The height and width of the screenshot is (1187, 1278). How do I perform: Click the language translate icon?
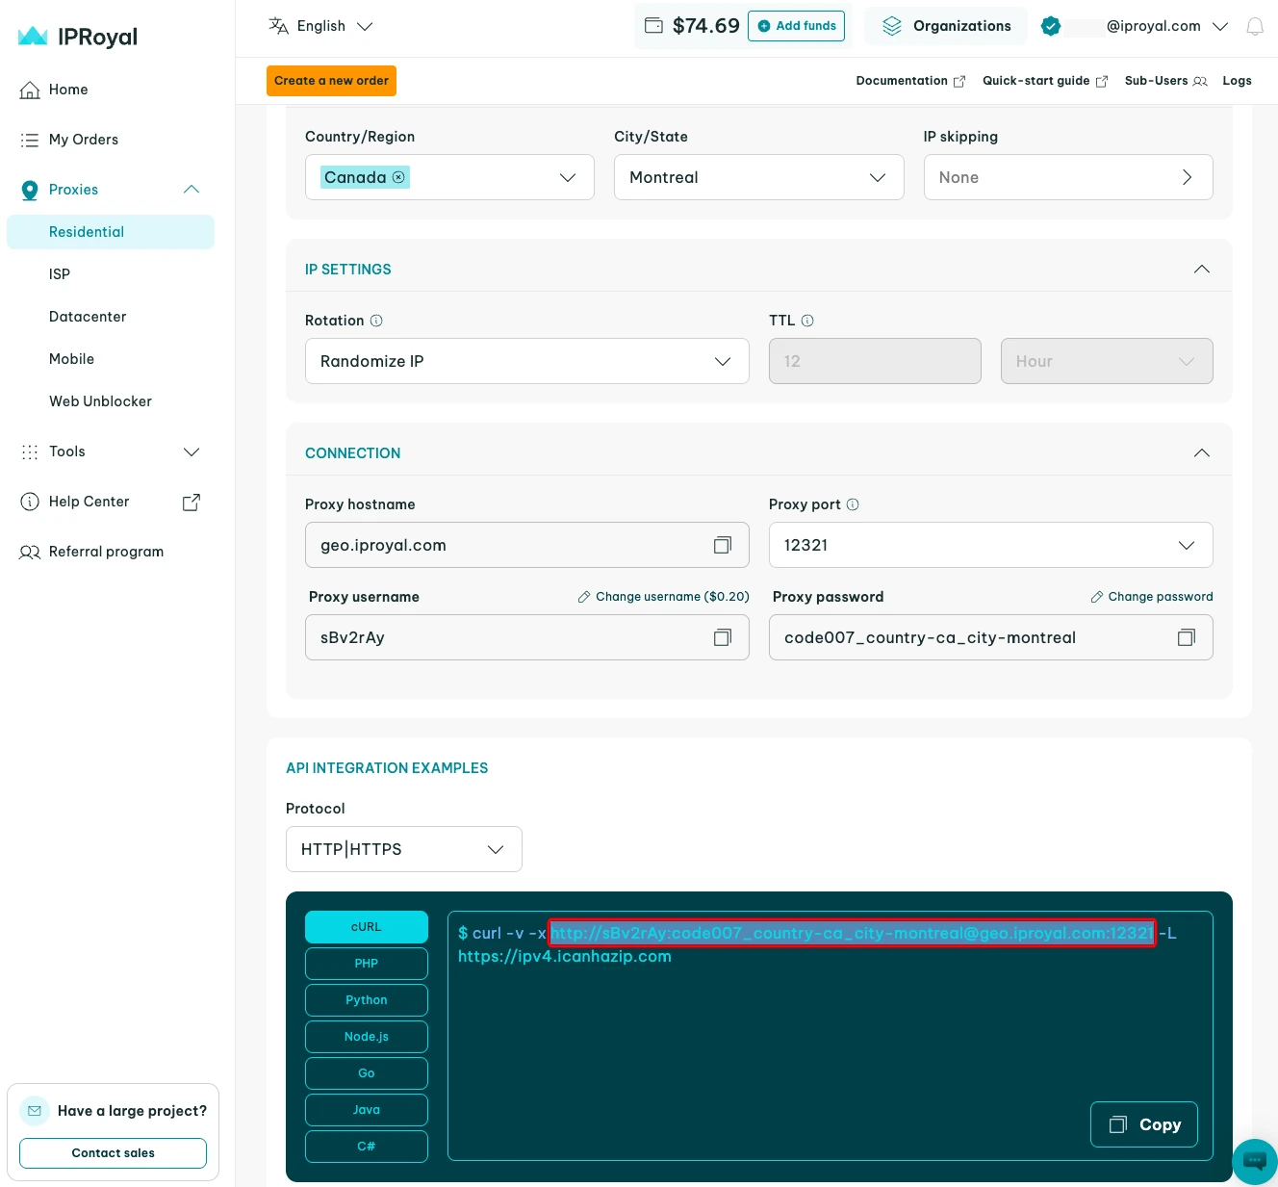coord(279,26)
